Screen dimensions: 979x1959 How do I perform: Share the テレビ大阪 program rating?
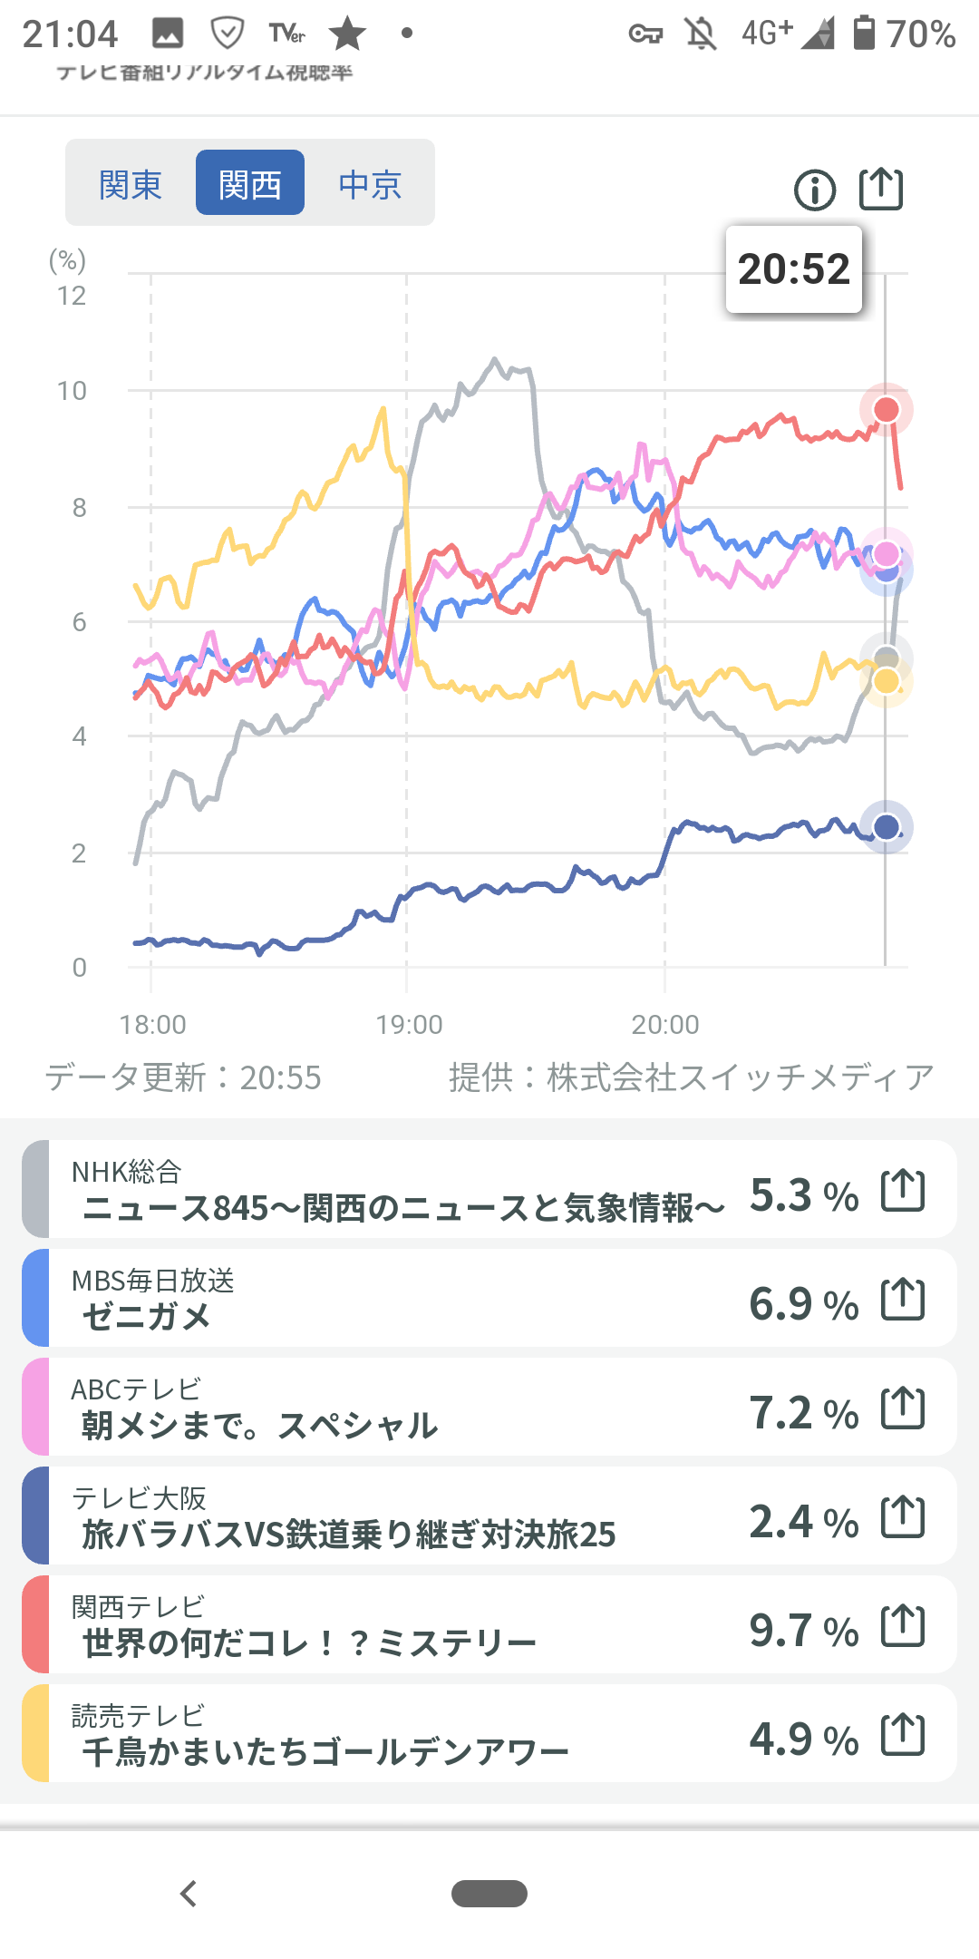pyautogui.click(x=903, y=1516)
